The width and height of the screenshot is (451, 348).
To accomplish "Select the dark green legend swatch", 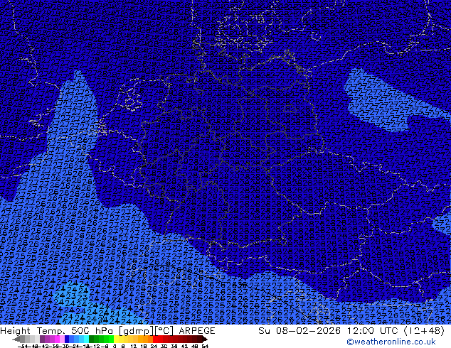I will tap(92, 339).
